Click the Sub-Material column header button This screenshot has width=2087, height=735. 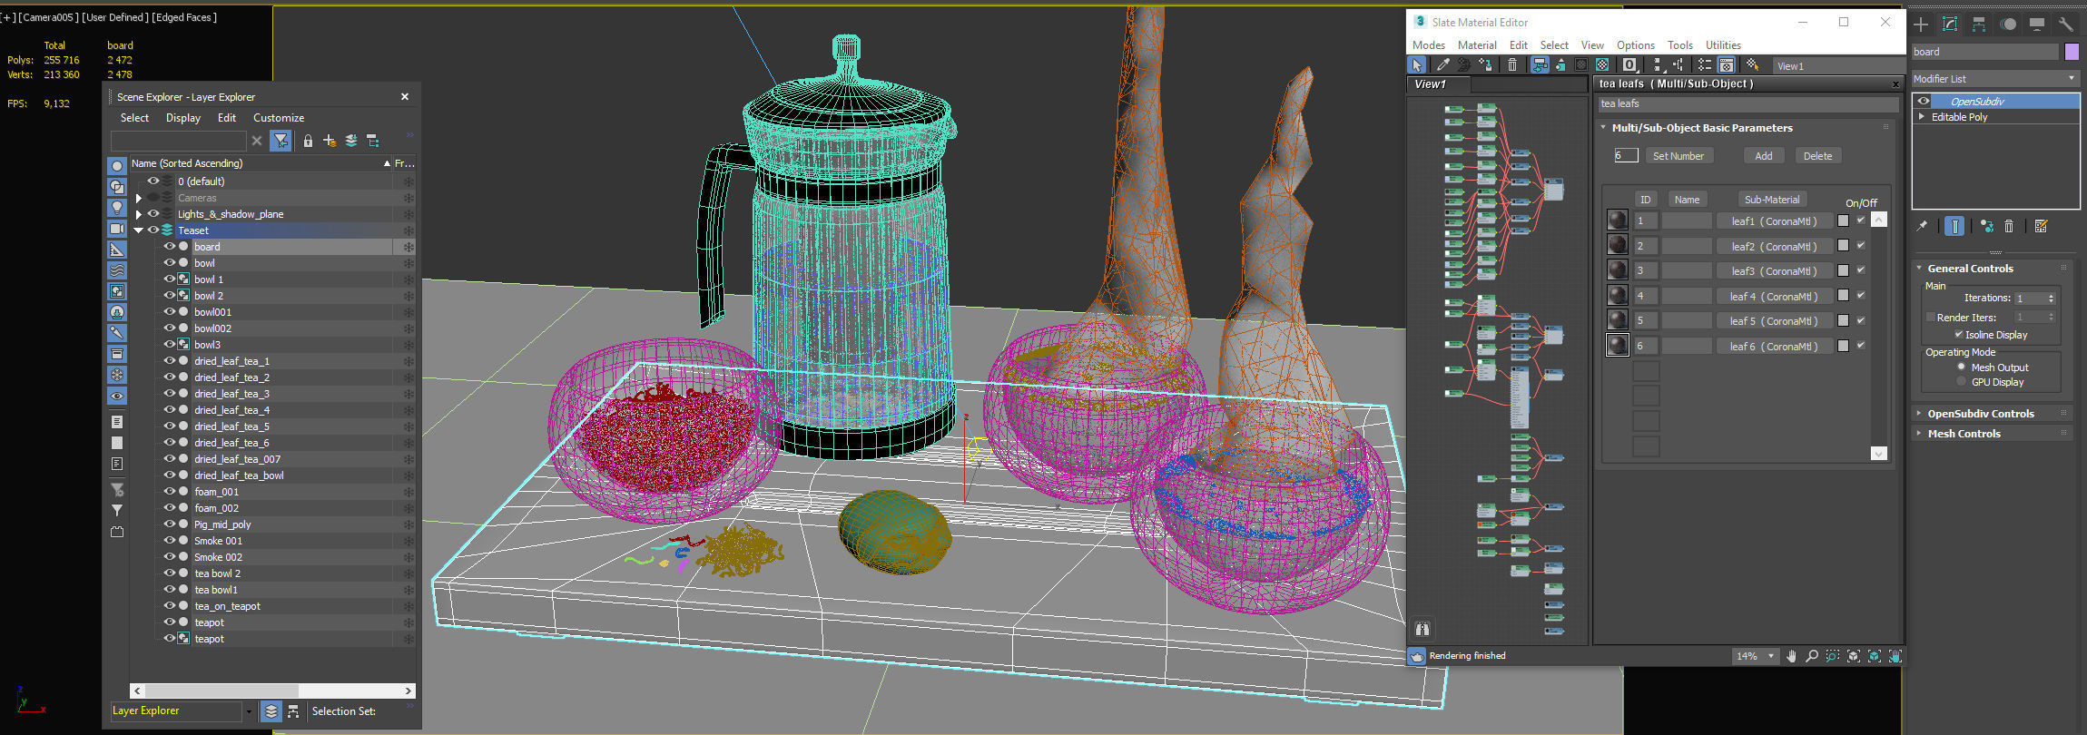1771,200
